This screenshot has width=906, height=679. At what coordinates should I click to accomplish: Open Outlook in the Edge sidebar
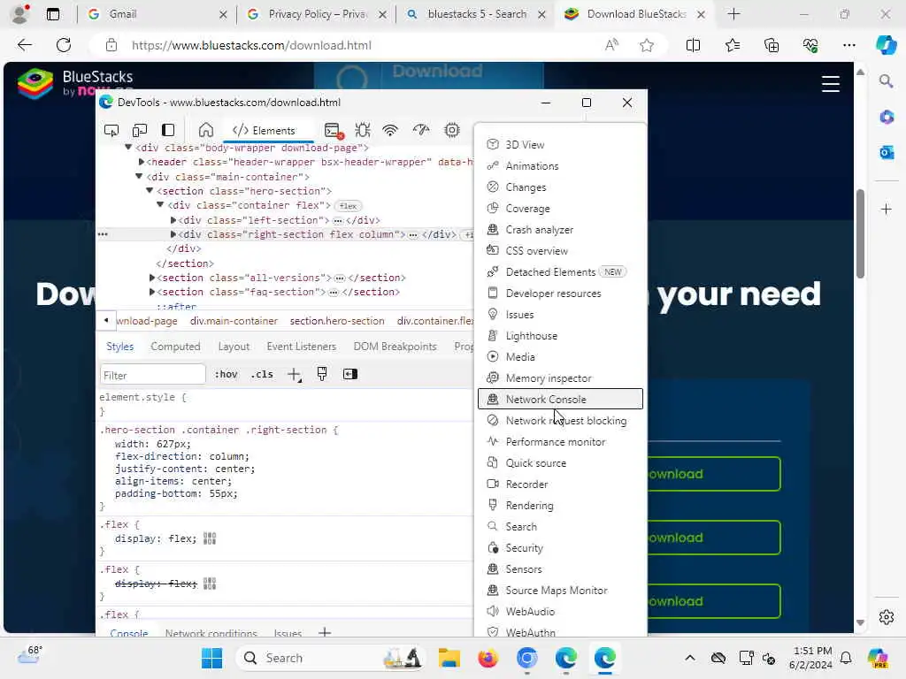pyautogui.click(x=887, y=152)
